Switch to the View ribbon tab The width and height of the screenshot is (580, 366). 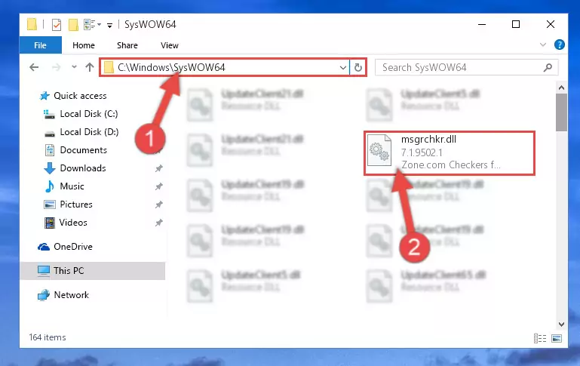point(170,45)
